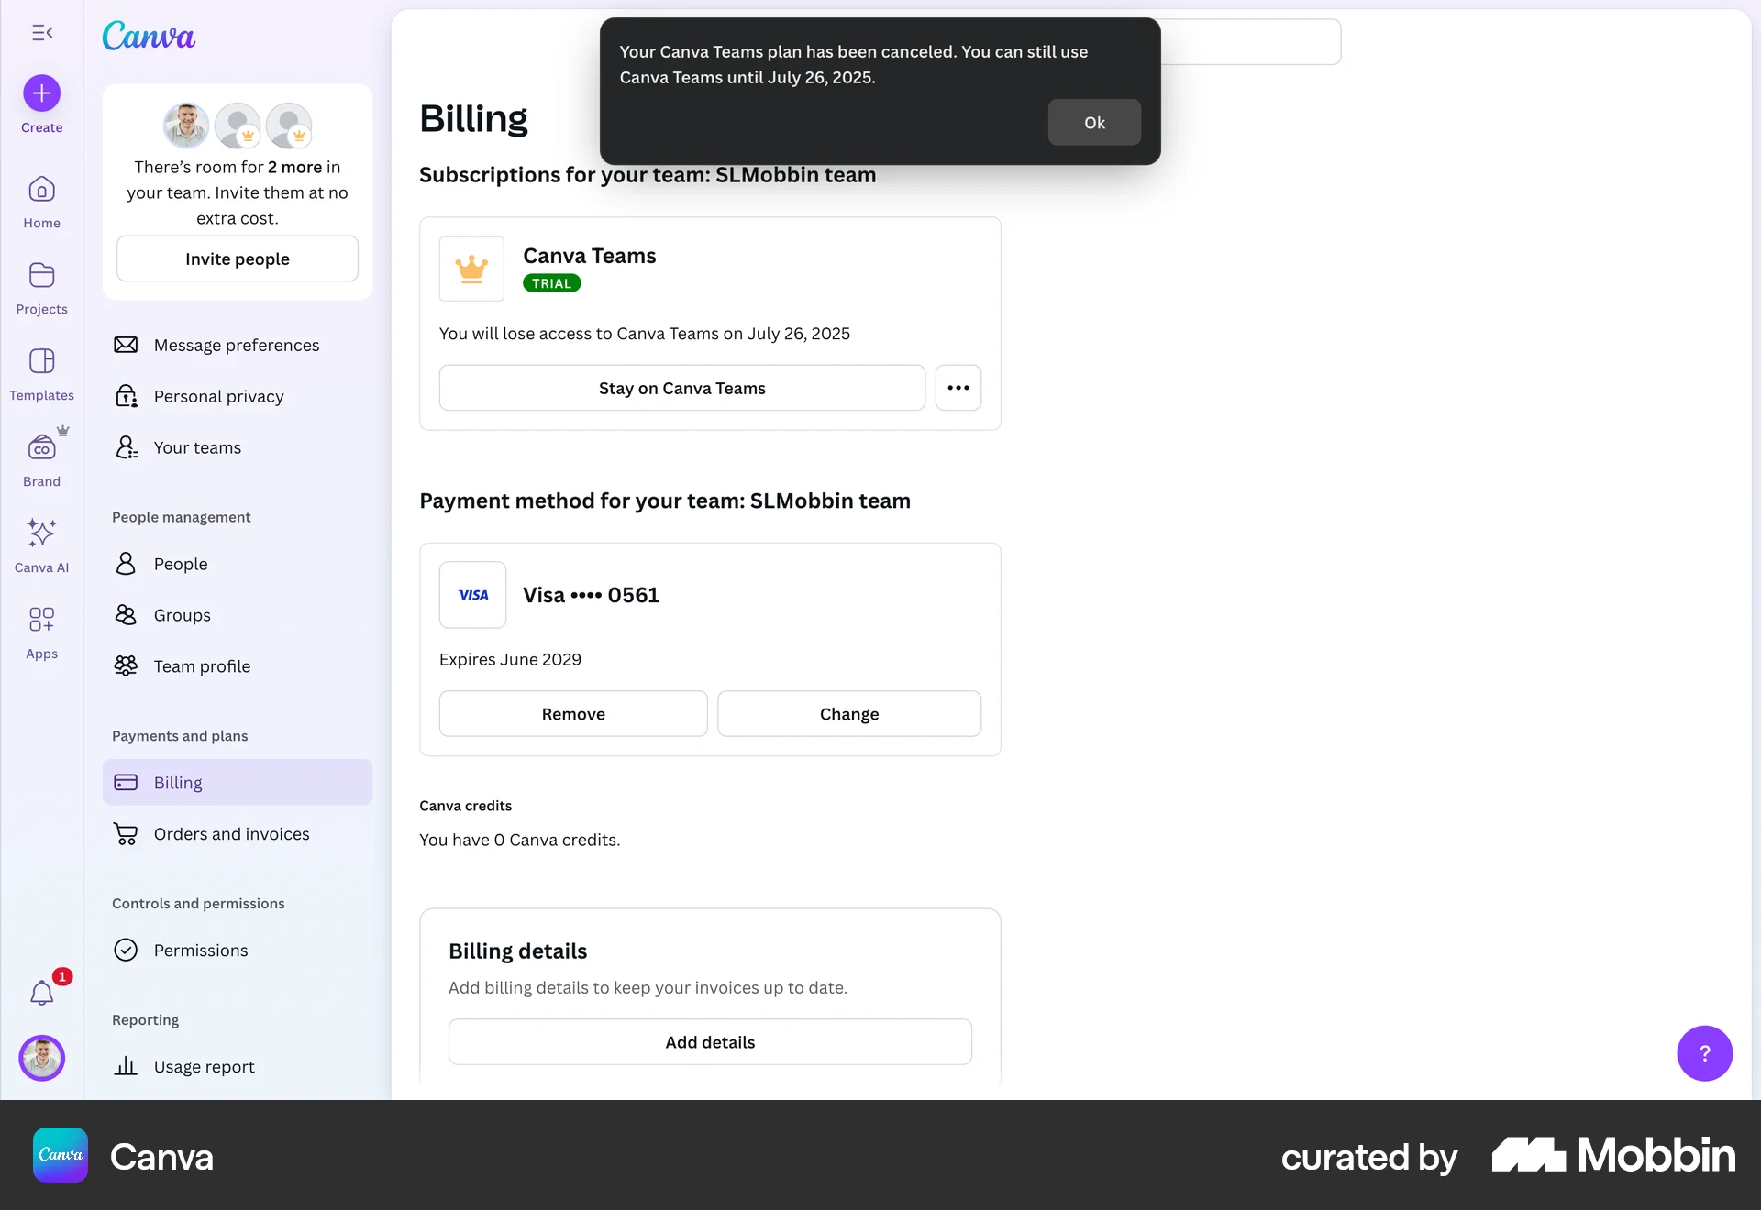
Task: Open notifications via the bell icon
Action: click(x=40, y=993)
